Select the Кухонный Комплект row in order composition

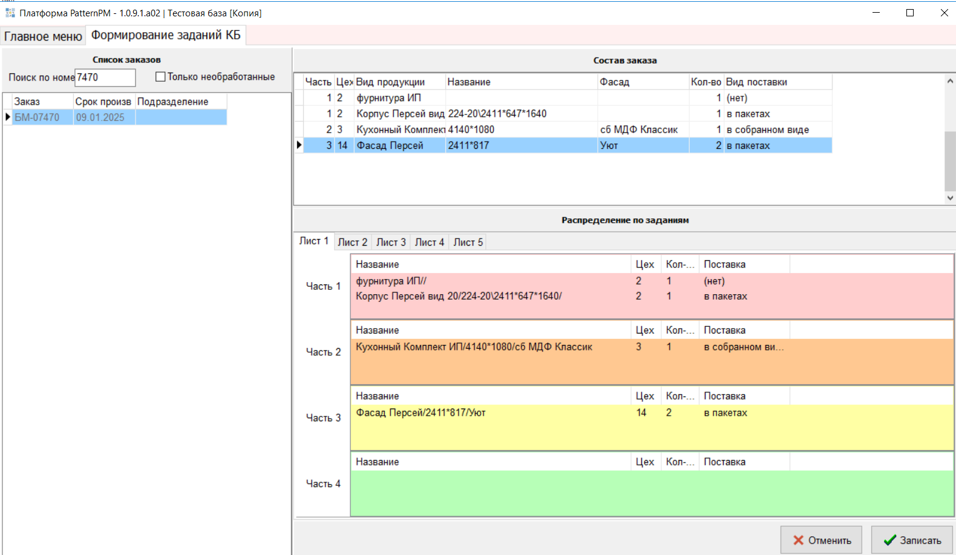pyautogui.click(x=401, y=130)
